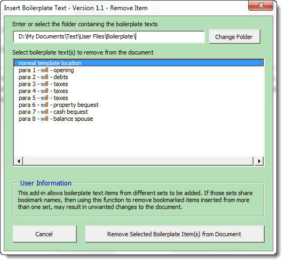Close the Insert Boilerplate Text dialog
285x263 pixels.
(260, 5)
